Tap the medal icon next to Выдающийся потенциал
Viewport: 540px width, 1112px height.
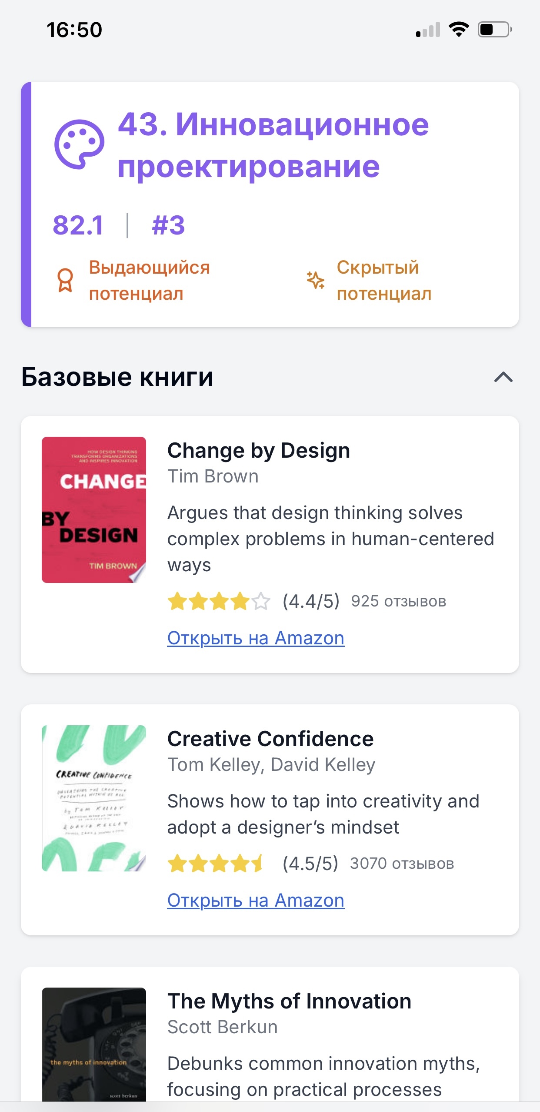(64, 281)
